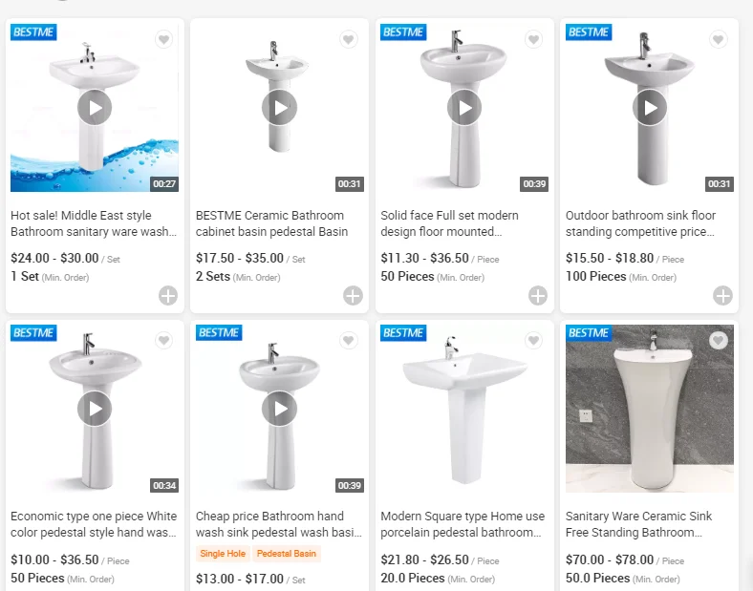Play the Hot sale Middle East basin video
The width and height of the screenshot is (753, 591).
point(95,107)
